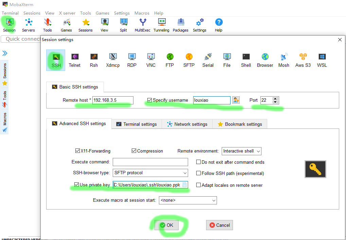
Task: Confirm session with OK button
Action: coord(166,225)
